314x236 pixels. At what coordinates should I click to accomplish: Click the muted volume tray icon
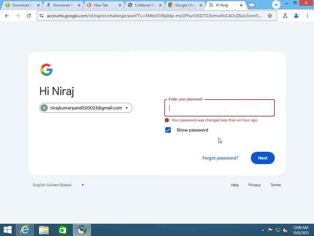(285, 230)
